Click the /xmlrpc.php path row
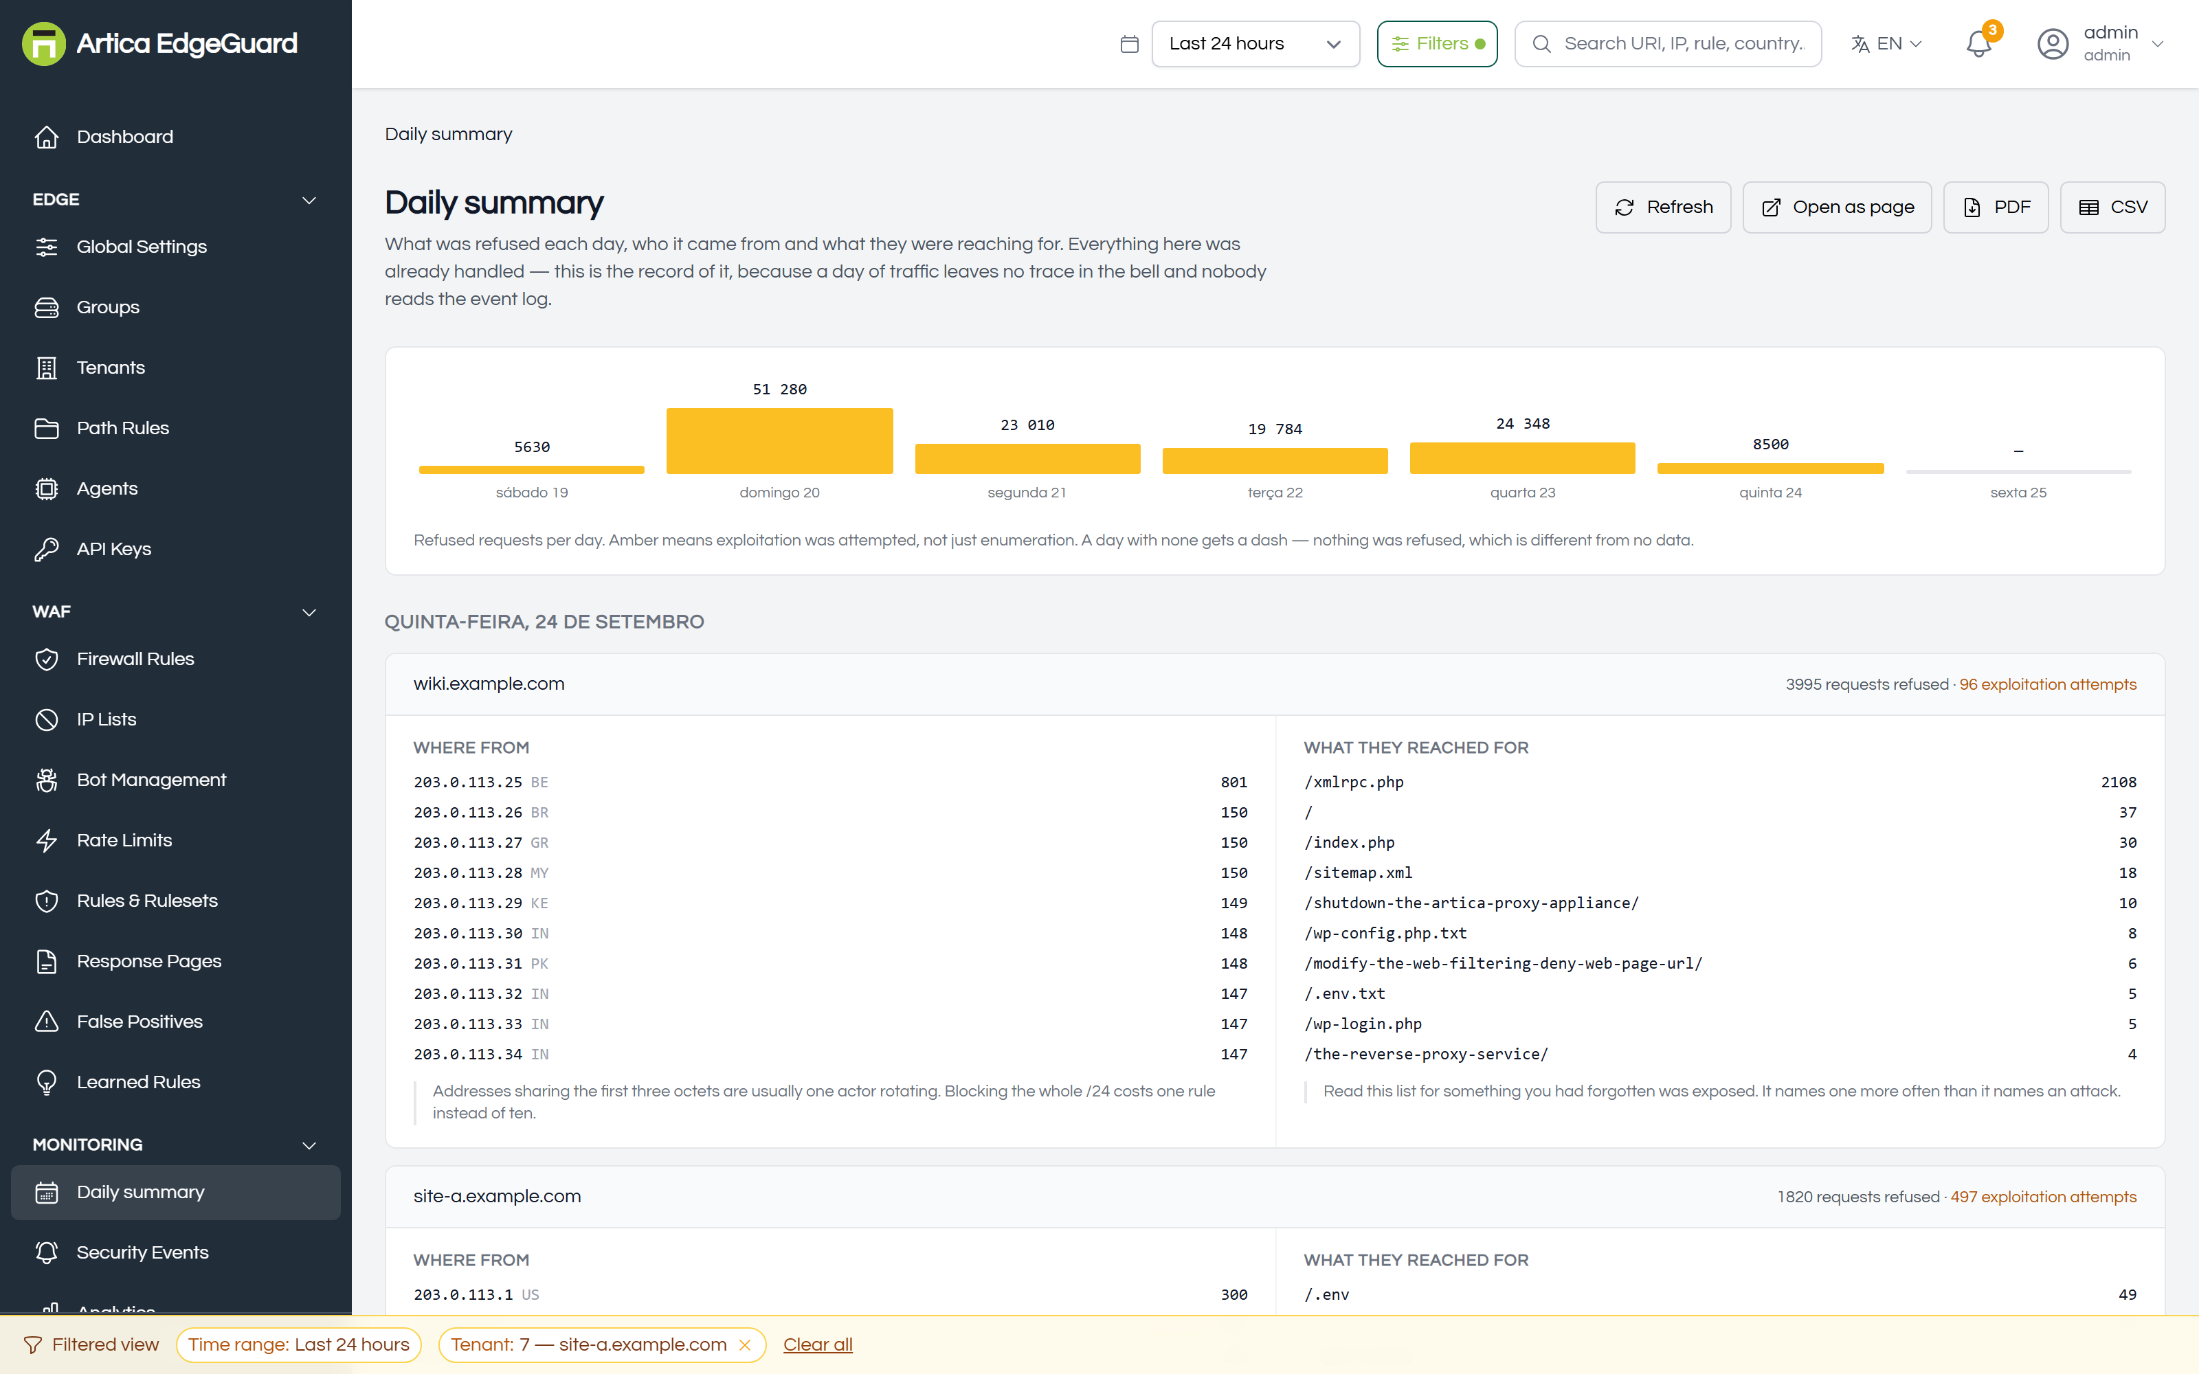 tap(1720, 782)
